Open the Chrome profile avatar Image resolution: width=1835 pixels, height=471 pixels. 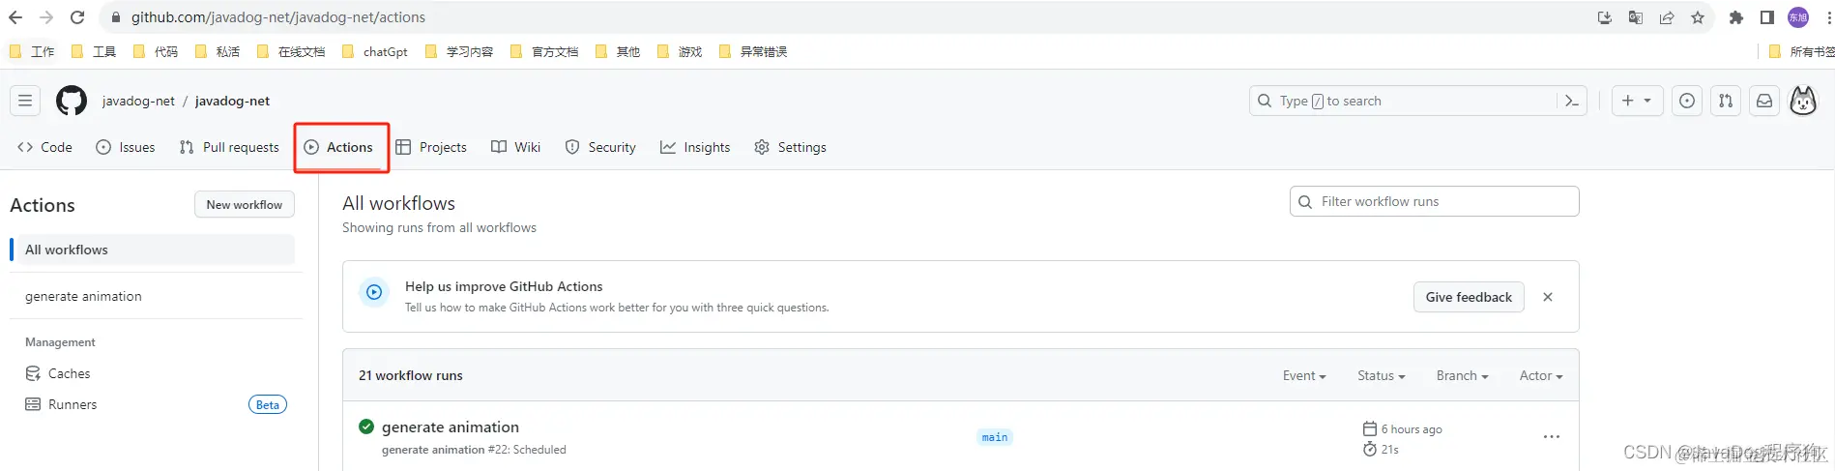tap(1798, 17)
